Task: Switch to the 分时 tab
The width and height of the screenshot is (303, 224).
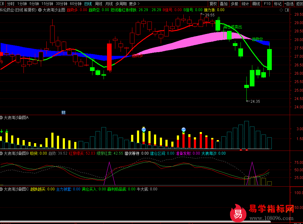Action: [x=11, y=4]
